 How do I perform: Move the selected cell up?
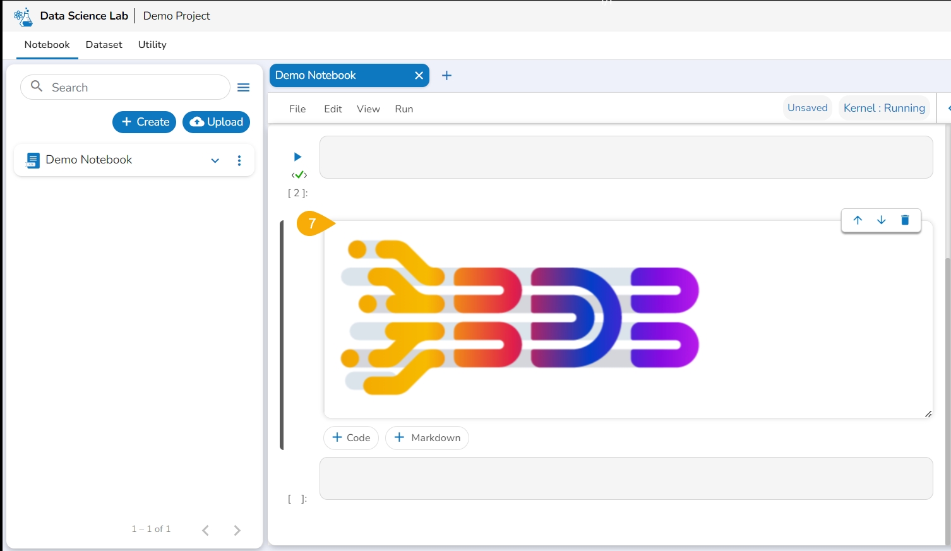point(857,220)
